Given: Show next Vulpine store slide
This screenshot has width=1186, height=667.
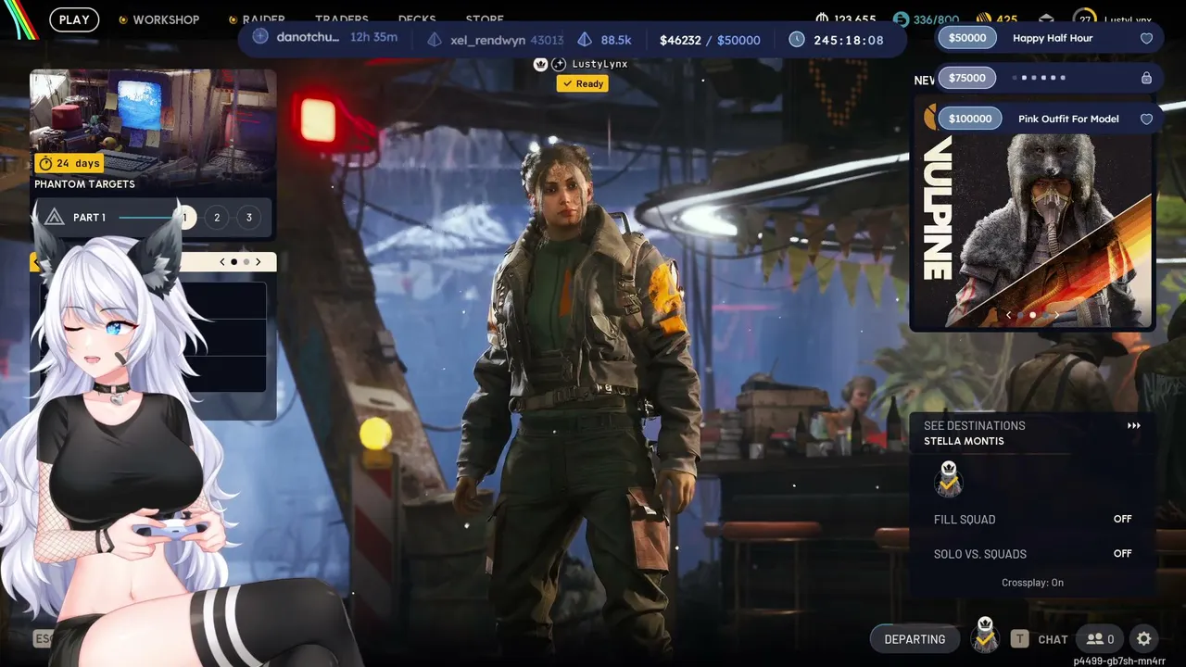Looking at the screenshot, I should coord(1056,315).
